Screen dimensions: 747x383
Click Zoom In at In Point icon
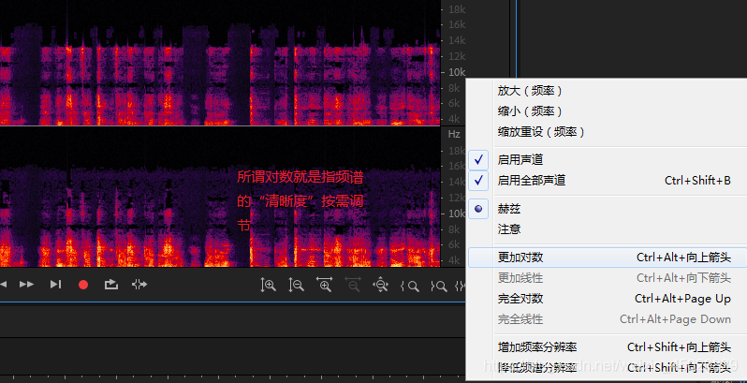(x=410, y=286)
